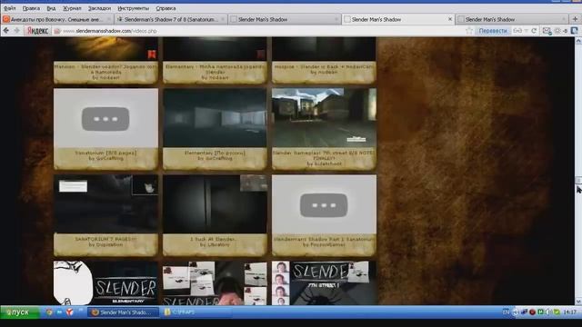Open the Elementary [По-русски] video thumbnail
582x327 pixels.
[215, 118]
